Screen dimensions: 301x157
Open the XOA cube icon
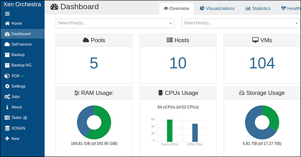[7, 76]
